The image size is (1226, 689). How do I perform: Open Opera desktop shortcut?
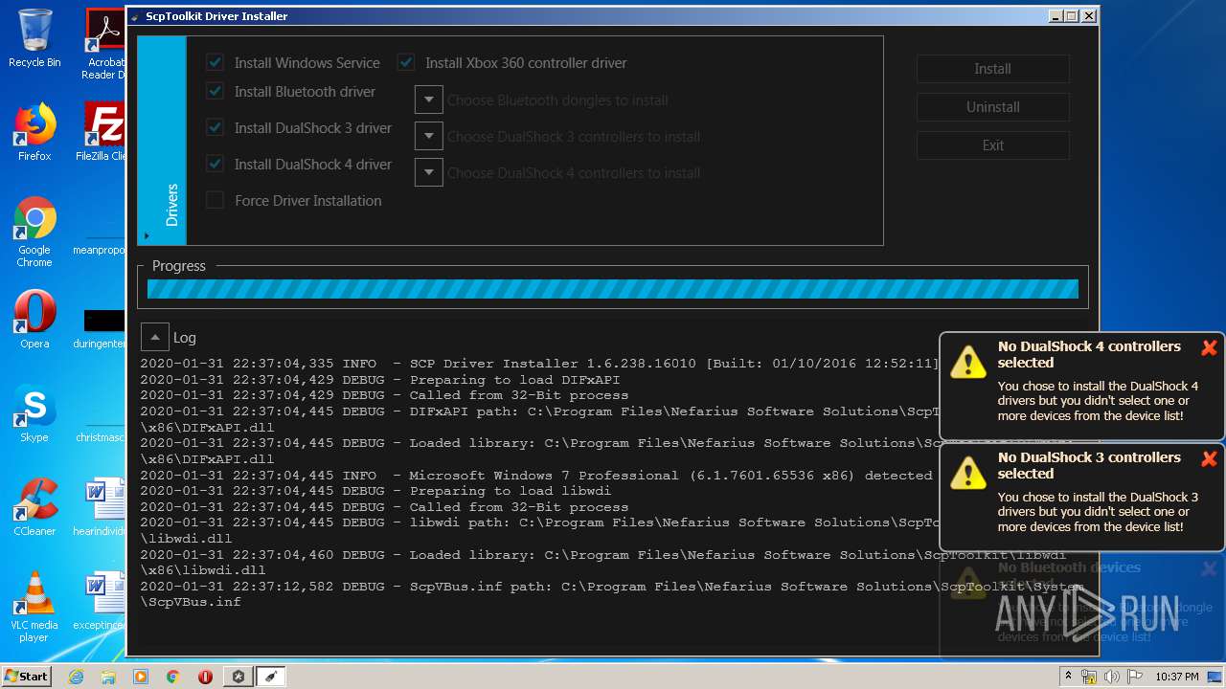(x=34, y=320)
